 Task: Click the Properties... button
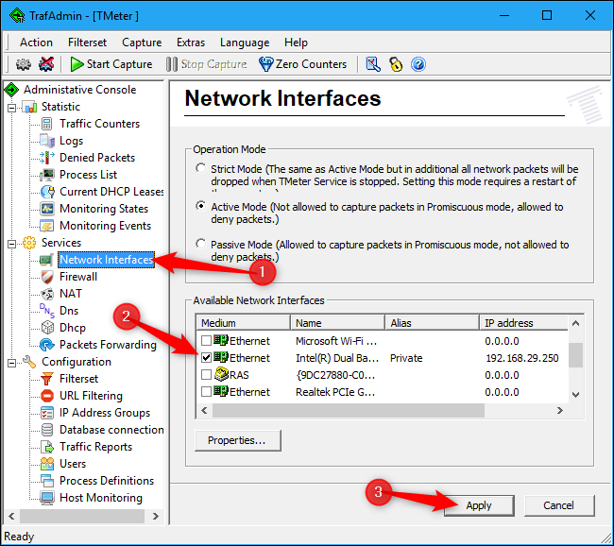coord(237,440)
